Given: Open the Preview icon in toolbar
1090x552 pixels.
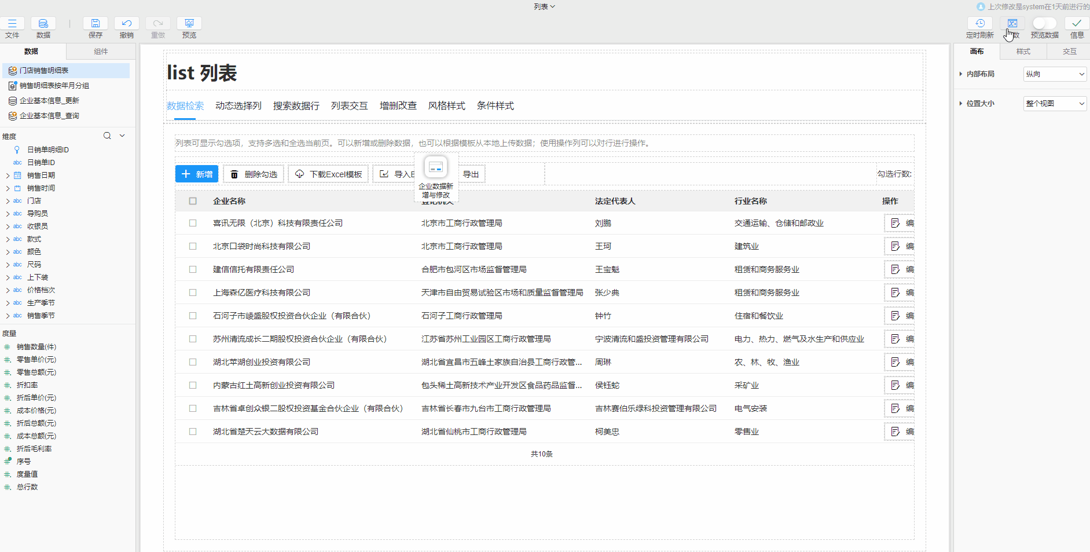Looking at the screenshot, I should coord(189,24).
